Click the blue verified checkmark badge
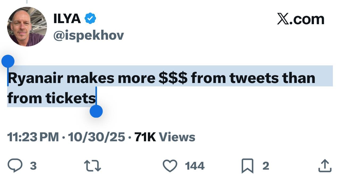The width and height of the screenshot is (340, 182). click(x=90, y=19)
